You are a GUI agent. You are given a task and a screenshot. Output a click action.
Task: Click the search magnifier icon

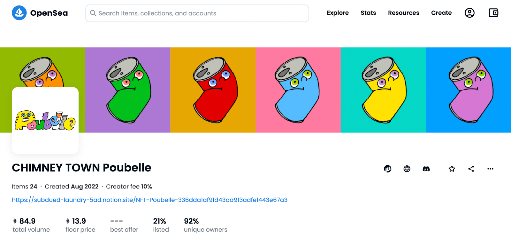point(93,13)
